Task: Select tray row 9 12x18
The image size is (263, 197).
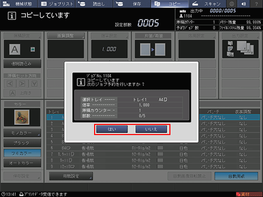Action: point(153,167)
